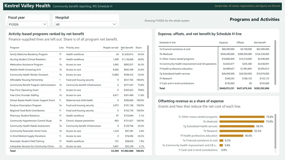Screen dimensions: 285x160
Task: Sort by the Share column header
Action: click(139, 48)
